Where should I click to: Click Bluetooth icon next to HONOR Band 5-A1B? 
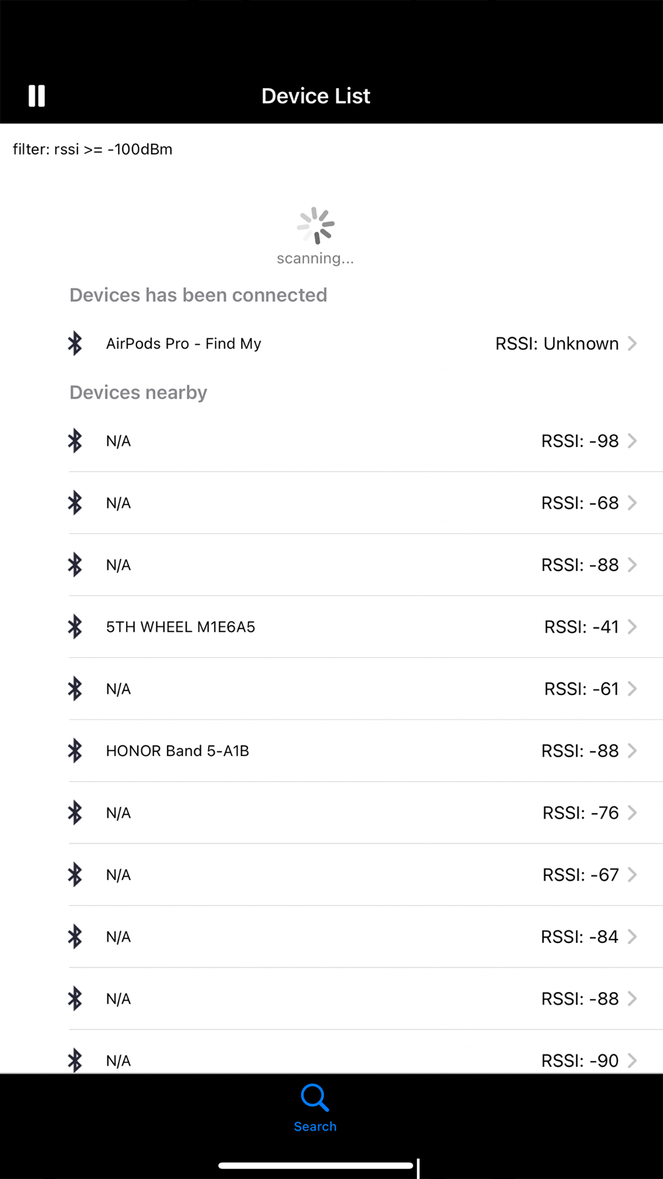coord(75,751)
